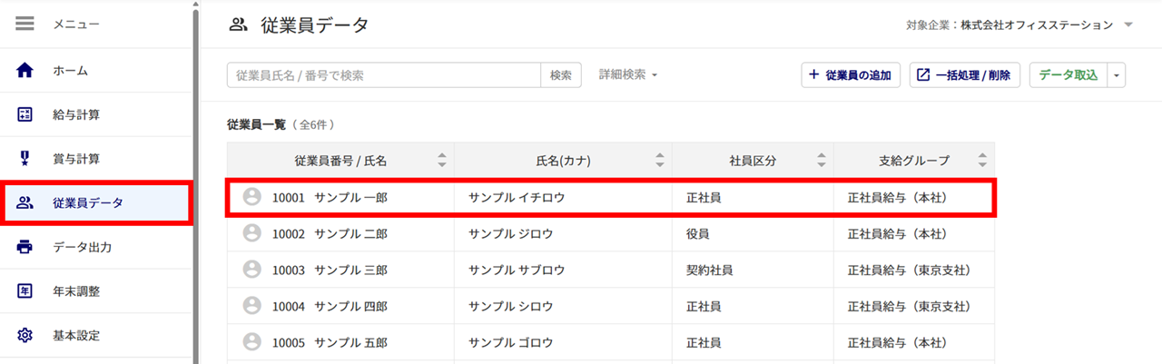Sort by 従業員番号 / 氏名 column
The width and height of the screenshot is (1162, 364).
pyautogui.click(x=441, y=161)
